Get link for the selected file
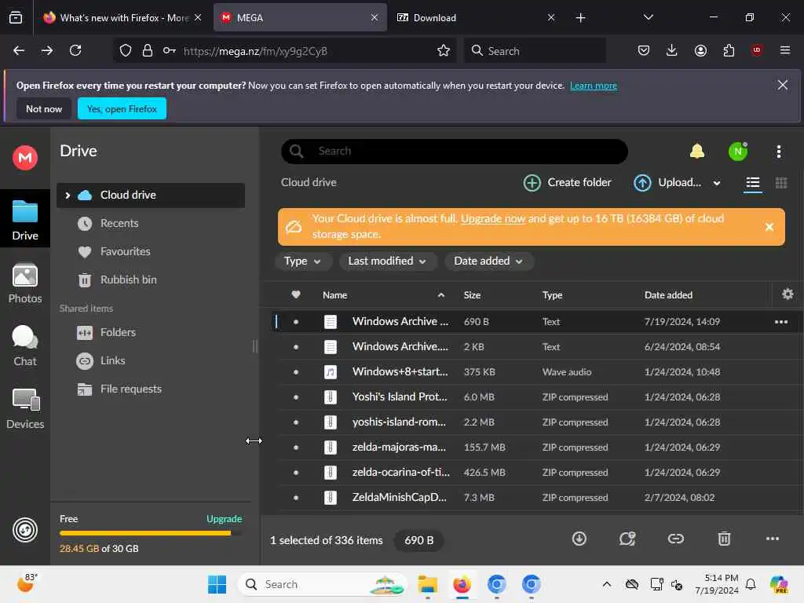Image resolution: width=804 pixels, height=603 pixels. (675, 539)
